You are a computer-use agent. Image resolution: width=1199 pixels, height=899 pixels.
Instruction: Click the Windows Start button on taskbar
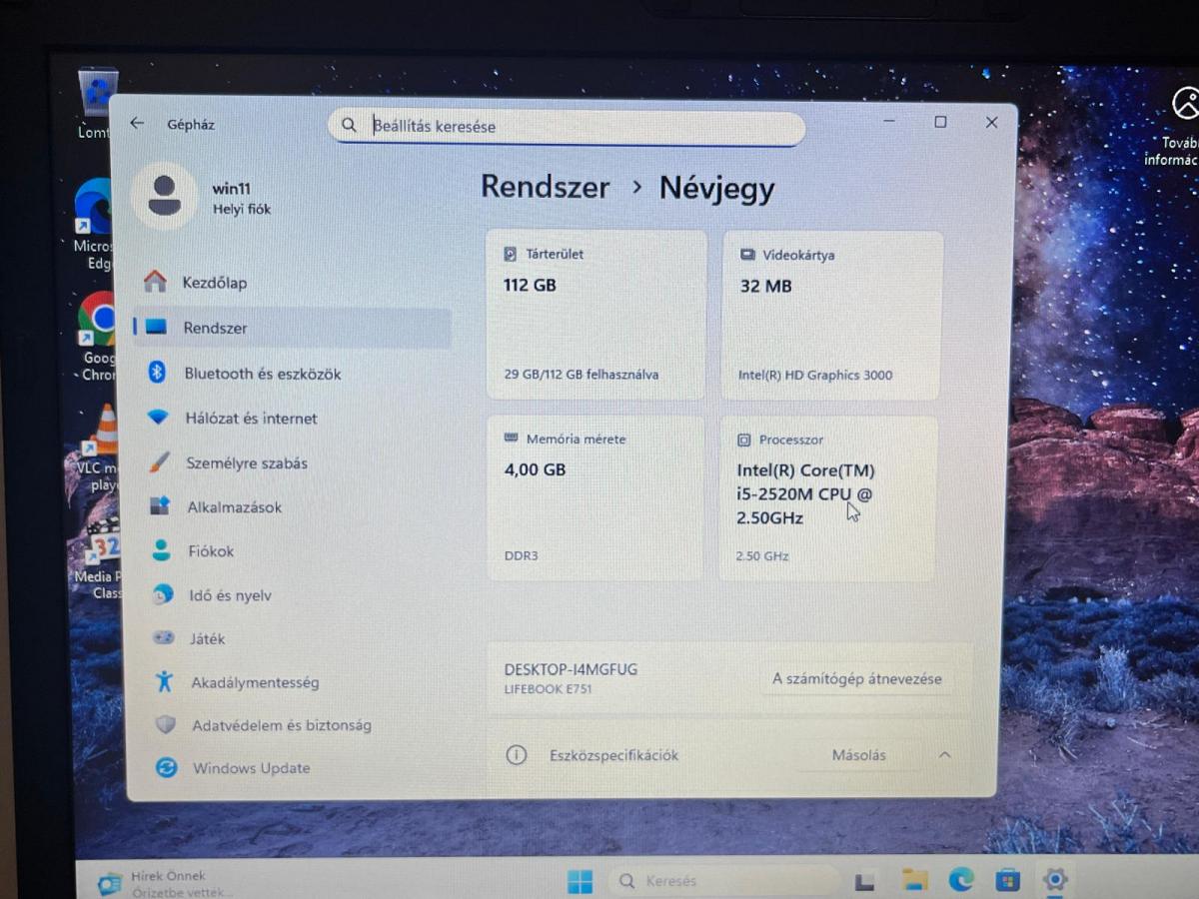580,881
